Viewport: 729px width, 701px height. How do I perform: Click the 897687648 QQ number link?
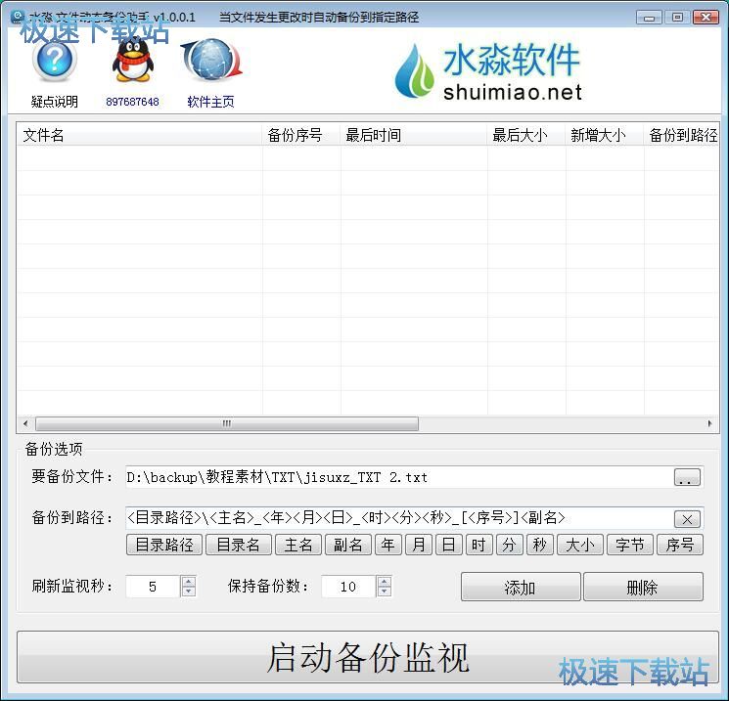coord(132,102)
